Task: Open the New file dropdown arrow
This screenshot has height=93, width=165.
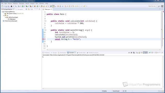Action: click(4, 6)
